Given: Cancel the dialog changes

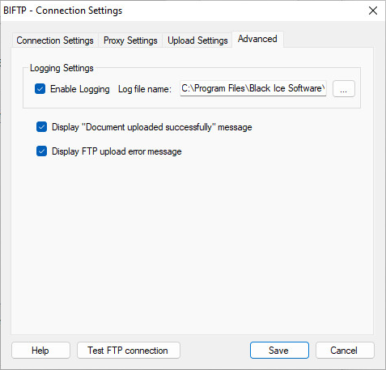Looking at the screenshot, I should (345, 351).
